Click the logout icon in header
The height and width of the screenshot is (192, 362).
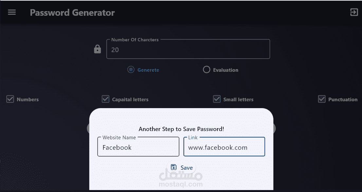tap(354, 12)
